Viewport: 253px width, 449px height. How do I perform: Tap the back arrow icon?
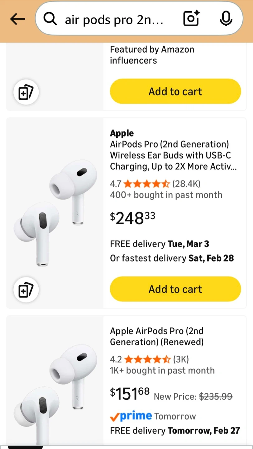pyautogui.click(x=17, y=19)
